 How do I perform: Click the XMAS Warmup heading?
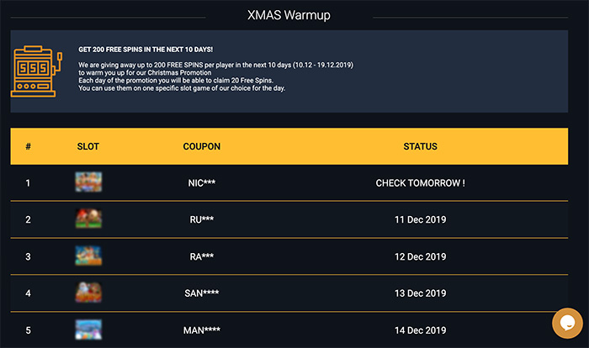pos(289,15)
